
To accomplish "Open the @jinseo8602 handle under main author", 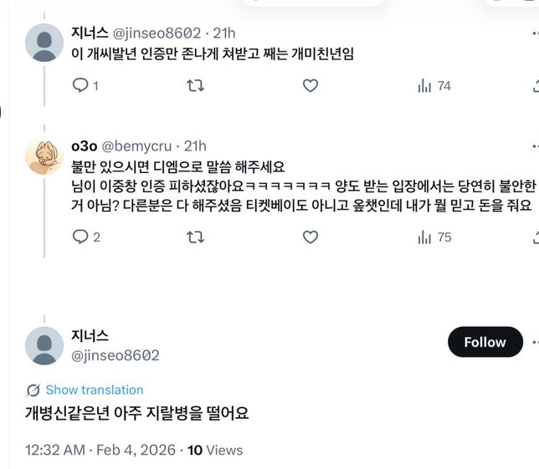I will tap(116, 355).
